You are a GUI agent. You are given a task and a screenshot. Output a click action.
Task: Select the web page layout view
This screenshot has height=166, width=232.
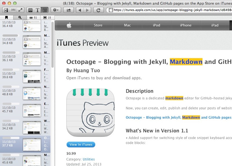point(45,10)
